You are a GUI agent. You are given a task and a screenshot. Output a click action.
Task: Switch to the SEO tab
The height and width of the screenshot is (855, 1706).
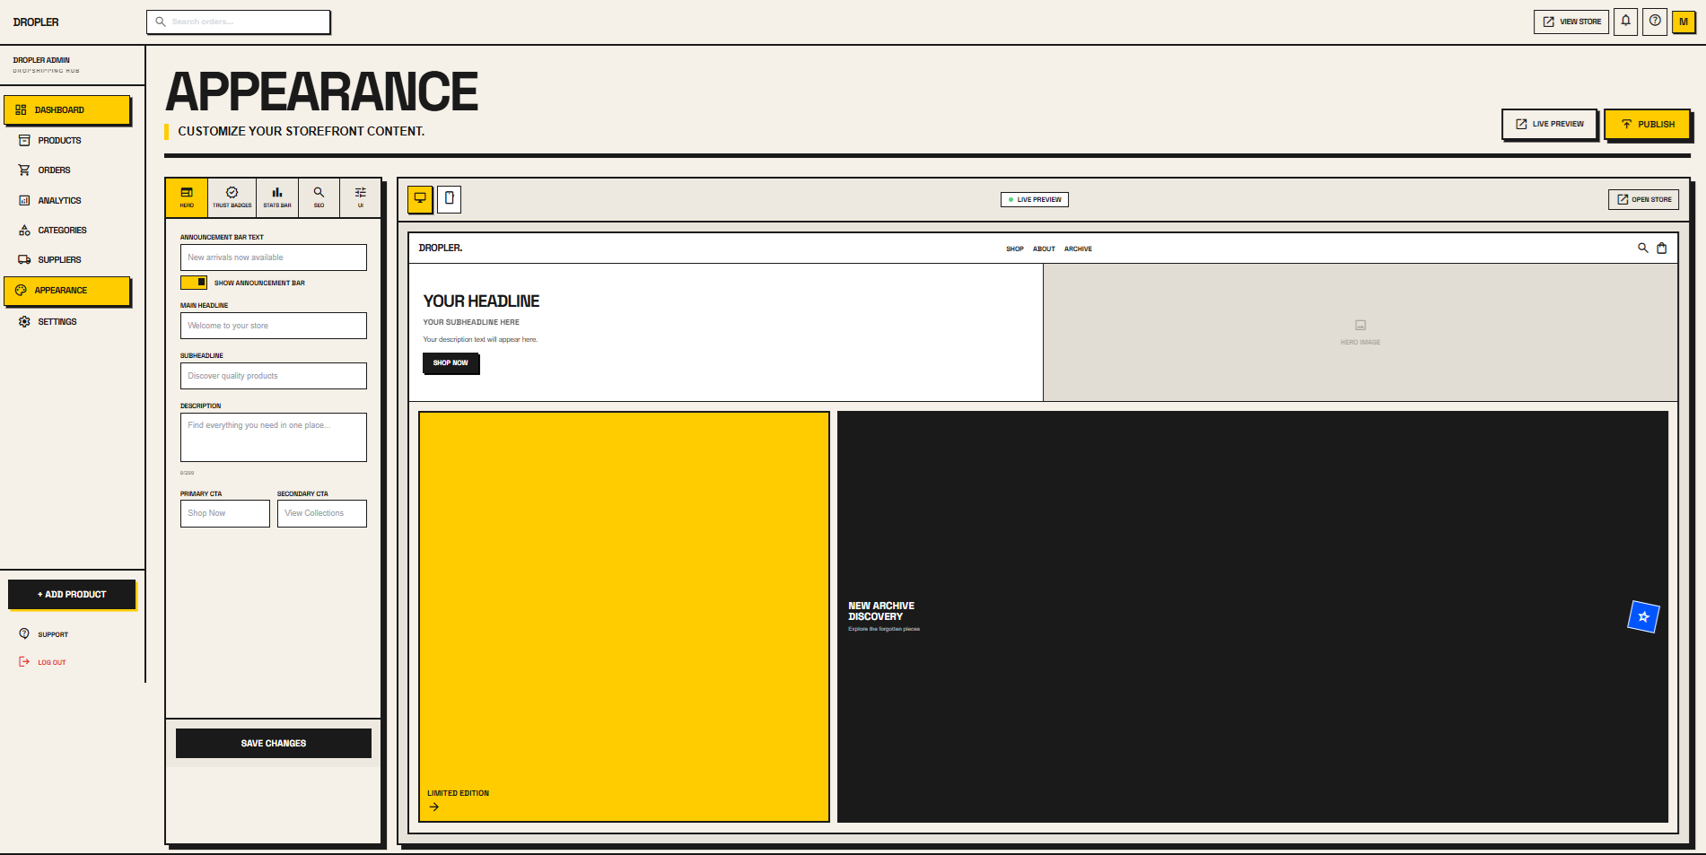point(319,196)
